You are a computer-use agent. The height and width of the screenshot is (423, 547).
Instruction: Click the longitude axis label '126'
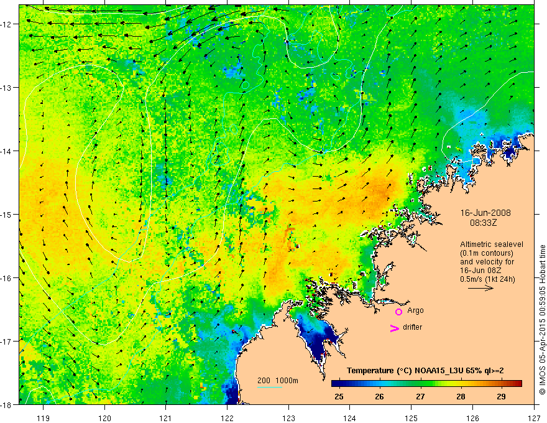click(x=472, y=418)
